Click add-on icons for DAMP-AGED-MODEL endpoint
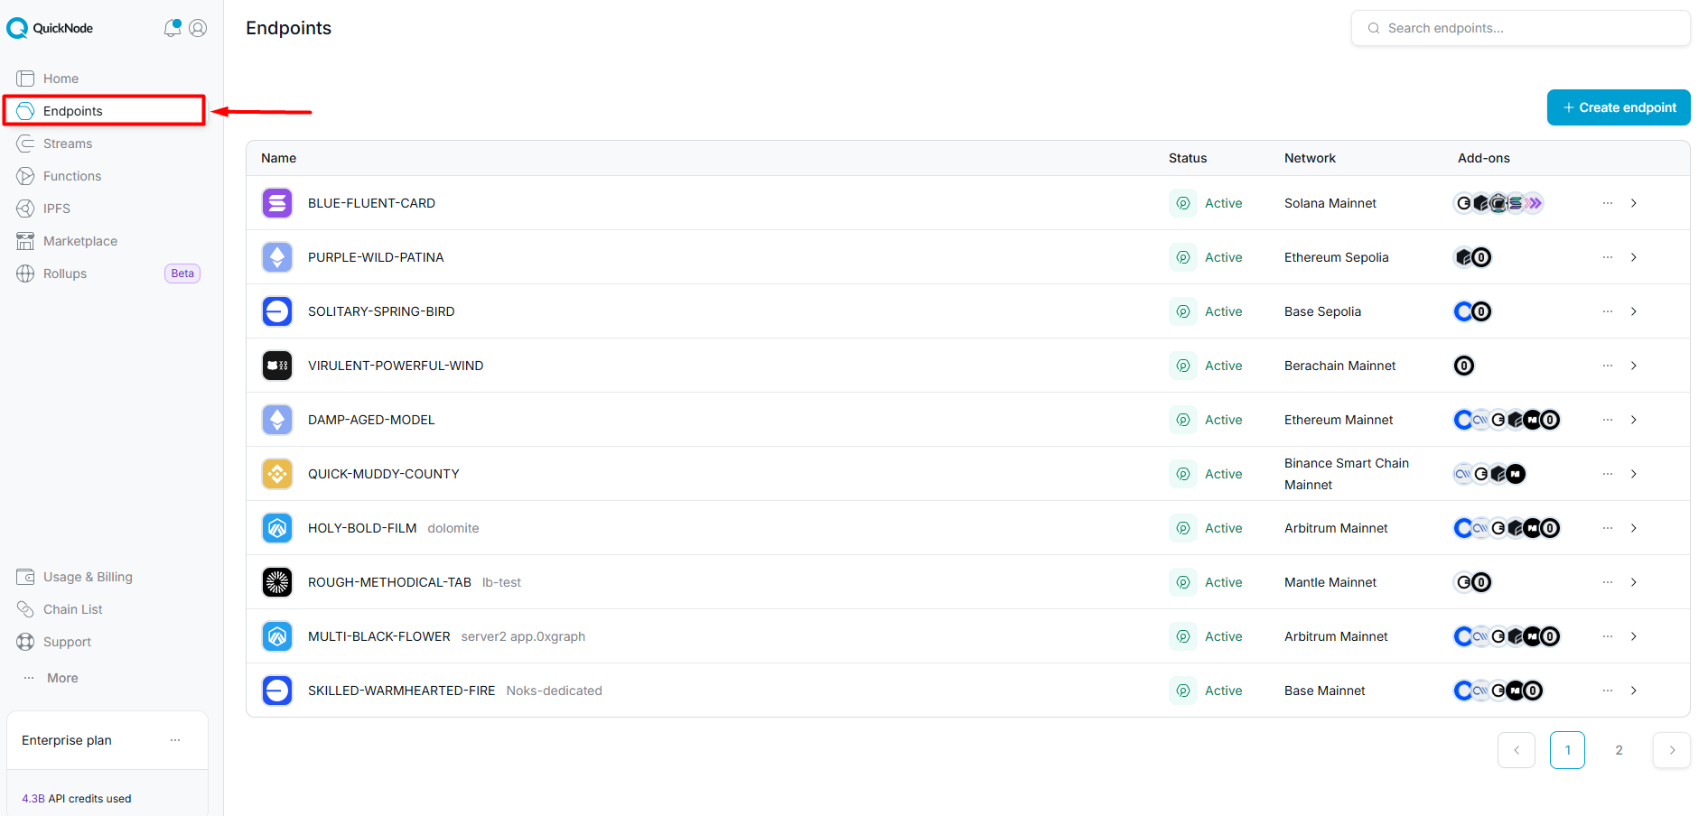The image size is (1708, 816). pos(1506,420)
